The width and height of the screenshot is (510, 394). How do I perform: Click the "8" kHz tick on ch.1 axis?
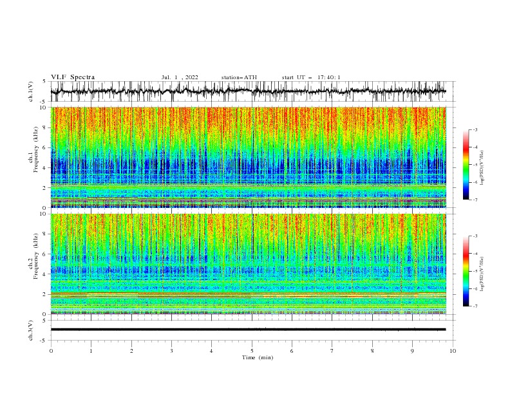click(45, 127)
